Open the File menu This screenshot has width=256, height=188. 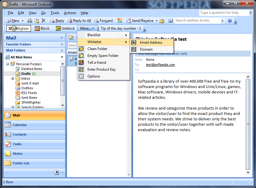tap(11, 13)
